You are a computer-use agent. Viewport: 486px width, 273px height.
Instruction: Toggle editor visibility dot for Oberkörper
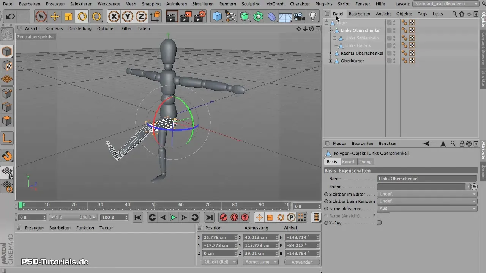point(394,60)
